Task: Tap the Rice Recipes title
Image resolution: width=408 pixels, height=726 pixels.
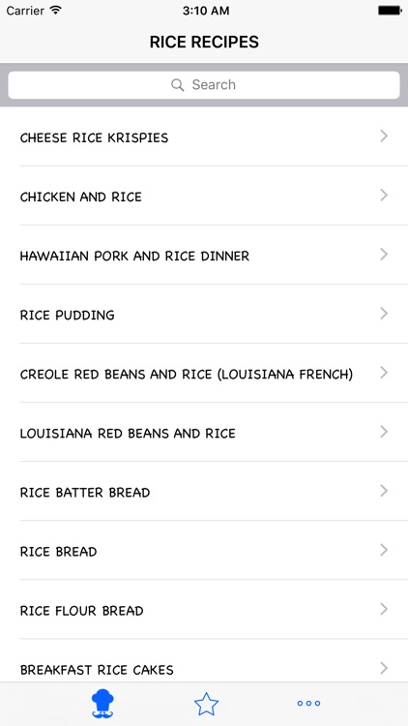Action: 204,43
